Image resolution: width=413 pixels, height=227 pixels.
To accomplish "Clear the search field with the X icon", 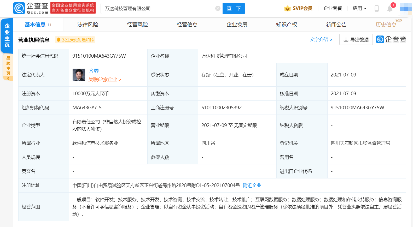I will point(218,9).
